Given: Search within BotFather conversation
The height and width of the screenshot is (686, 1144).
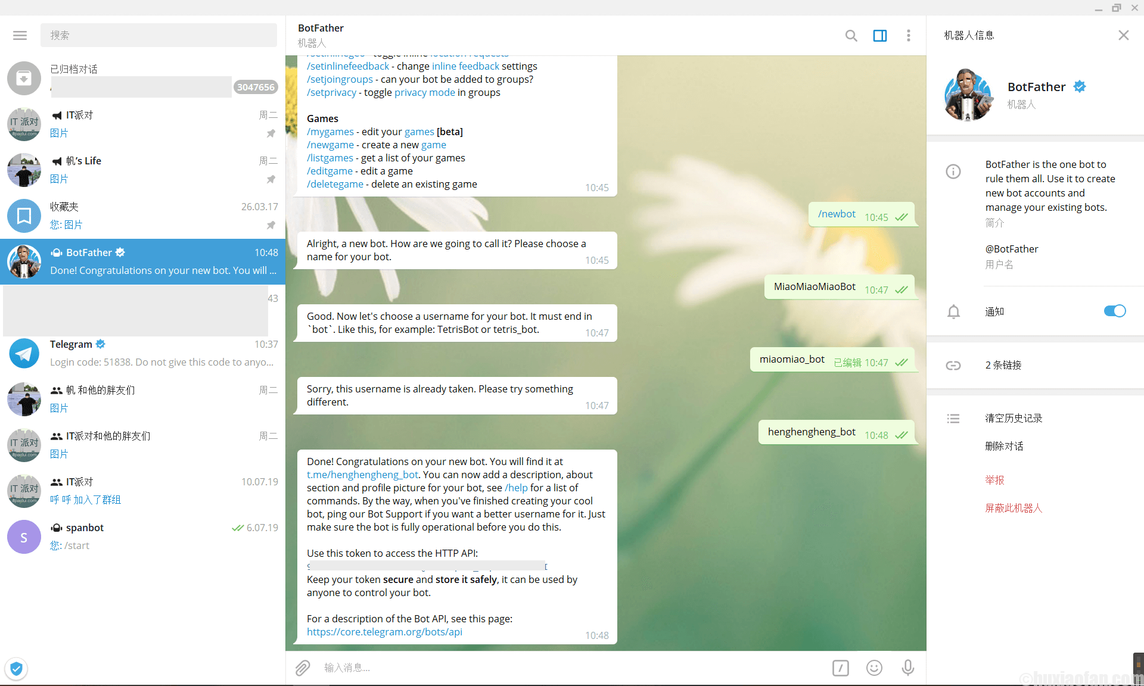Looking at the screenshot, I should click(851, 36).
